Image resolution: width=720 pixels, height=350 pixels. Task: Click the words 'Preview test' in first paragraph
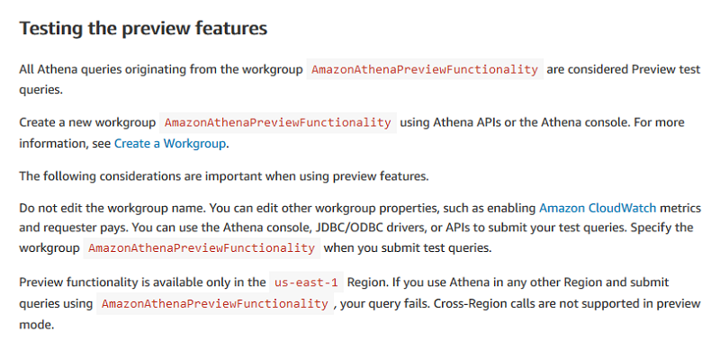pos(666,69)
